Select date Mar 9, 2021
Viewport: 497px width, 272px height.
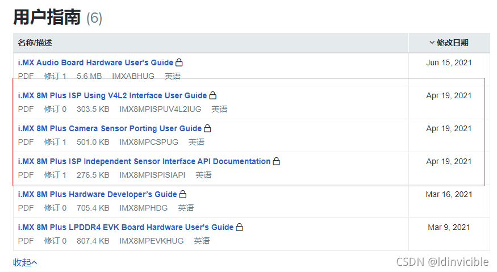point(449,227)
